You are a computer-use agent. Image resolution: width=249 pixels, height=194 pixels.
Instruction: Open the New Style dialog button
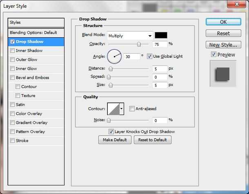[223, 45]
